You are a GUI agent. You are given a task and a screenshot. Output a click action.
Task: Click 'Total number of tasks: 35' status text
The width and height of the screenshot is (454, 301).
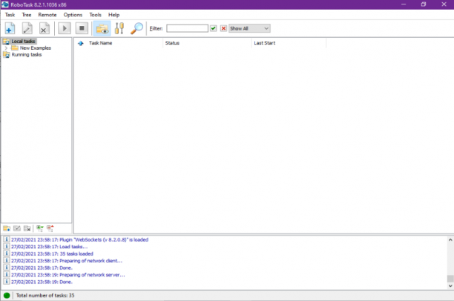[x=45, y=296]
